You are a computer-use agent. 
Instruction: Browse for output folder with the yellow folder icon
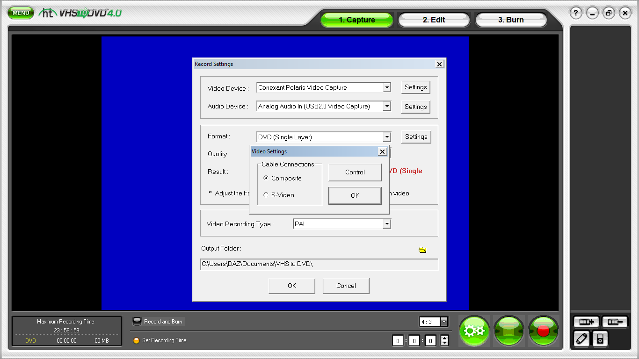(x=422, y=250)
